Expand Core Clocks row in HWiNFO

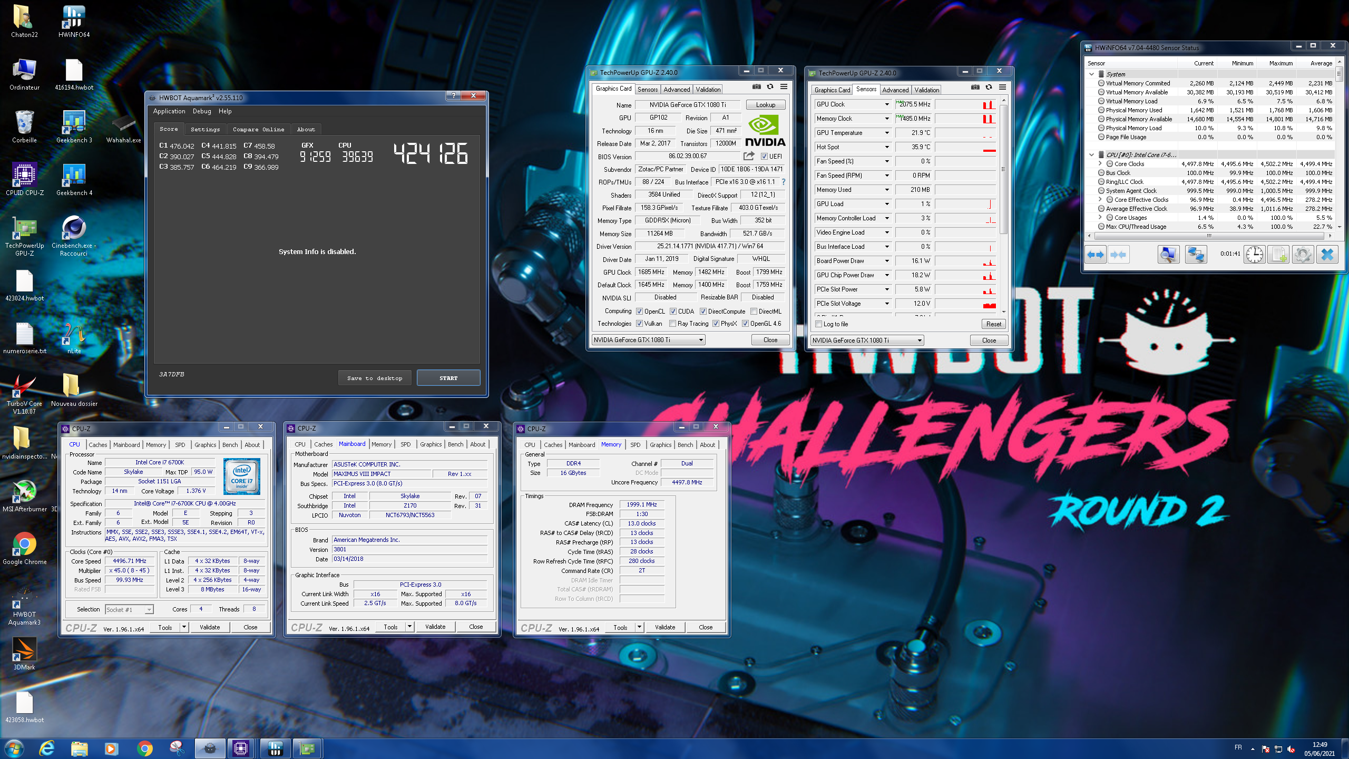tap(1100, 164)
